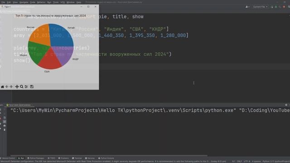Click the CRLF line separator in status bar
This screenshot has height=163, width=290.
click(x=239, y=161)
